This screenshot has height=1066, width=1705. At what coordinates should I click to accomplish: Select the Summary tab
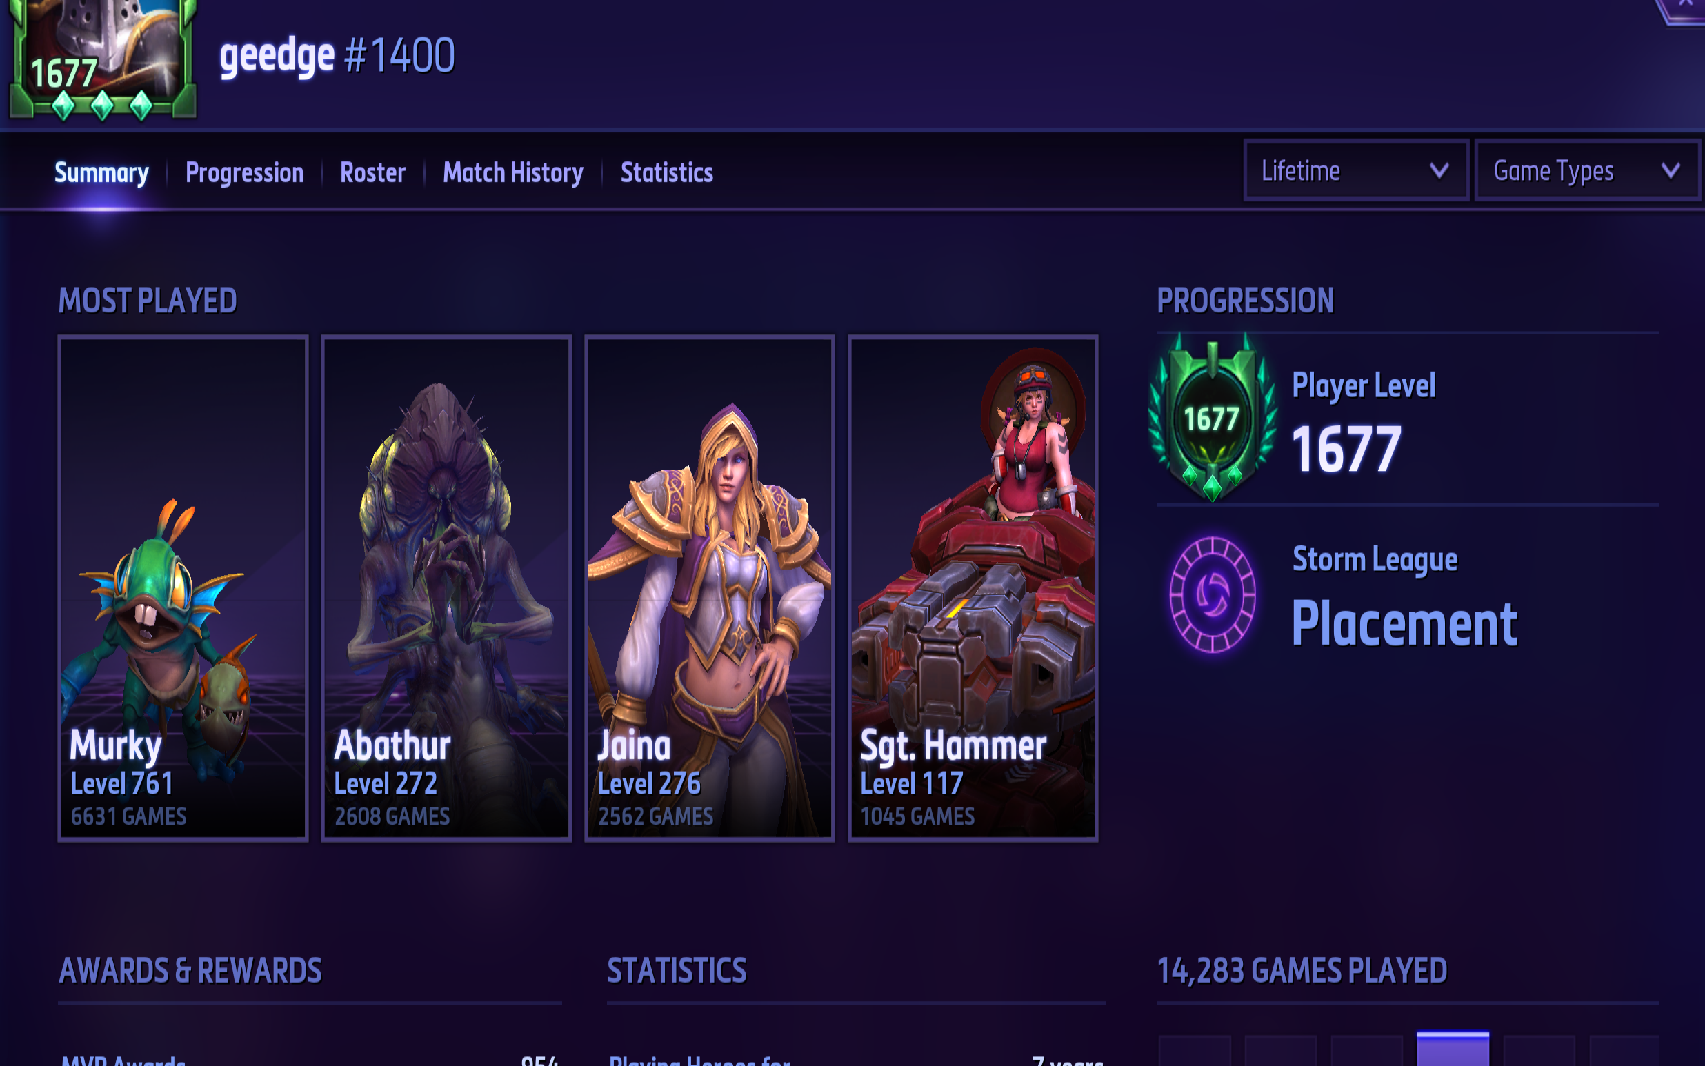(x=101, y=173)
